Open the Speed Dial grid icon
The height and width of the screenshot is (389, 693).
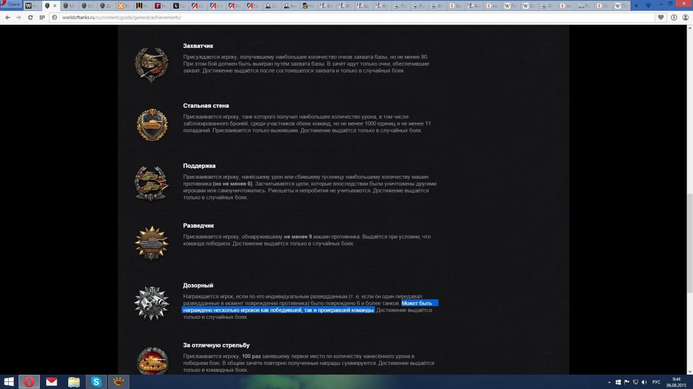(x=42, y=17)
